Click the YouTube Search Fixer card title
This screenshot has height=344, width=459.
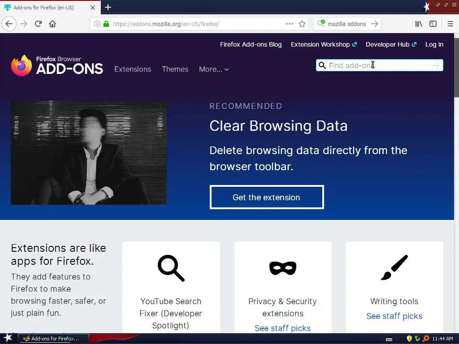click(x=171, y=313)
